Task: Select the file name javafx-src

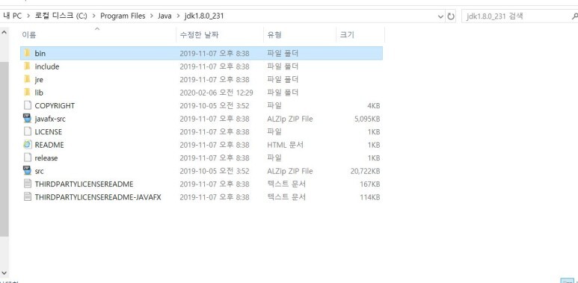Action: point(50,119)
